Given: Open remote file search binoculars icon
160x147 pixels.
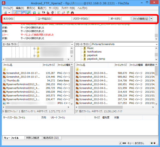Looking at the screenshot, I should click(72, 13).
